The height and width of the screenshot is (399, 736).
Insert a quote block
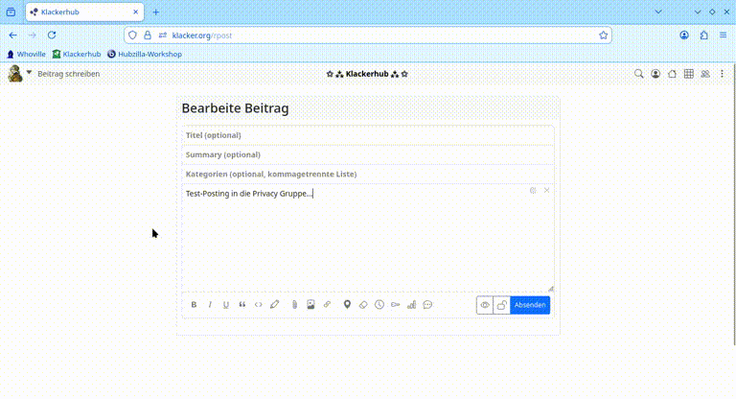coord(241,305)
